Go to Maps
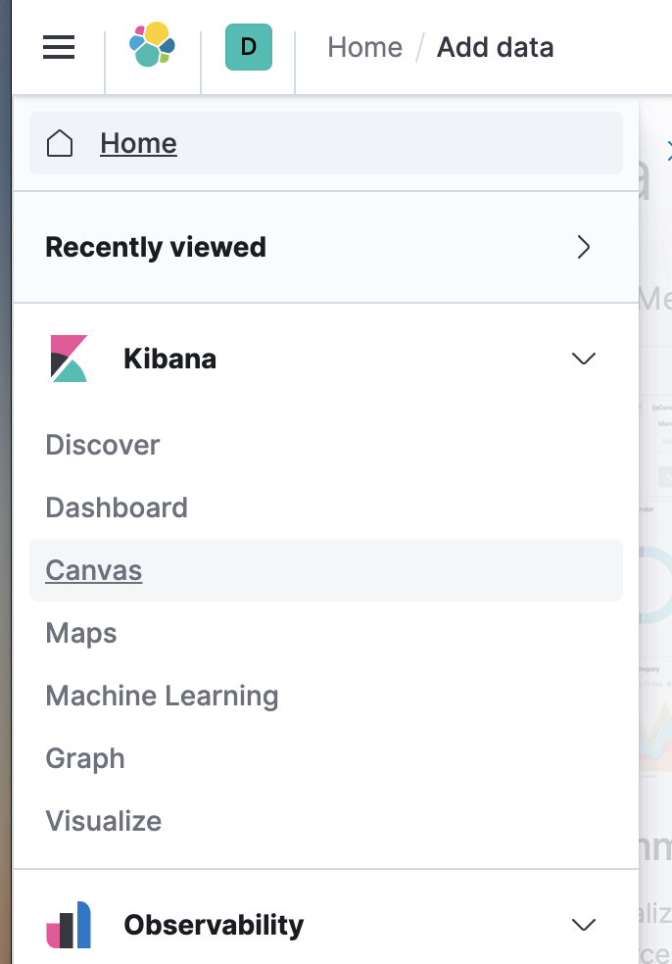The width and height of the screenshot is (672, 964). 81,633
